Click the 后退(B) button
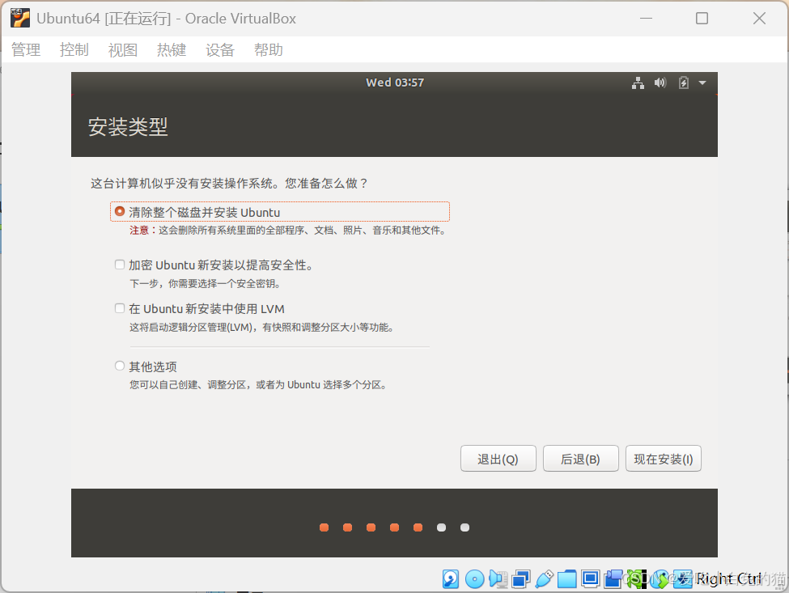This screenshot has width=789, height=593. (581, 459)
